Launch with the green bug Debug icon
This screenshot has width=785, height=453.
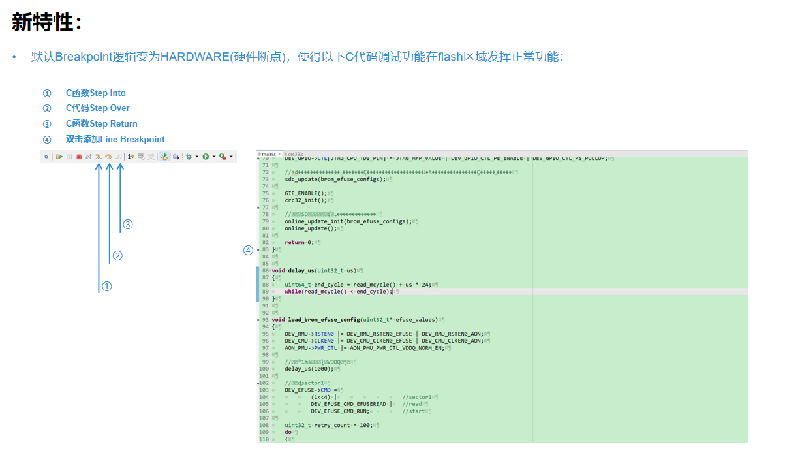189,157
